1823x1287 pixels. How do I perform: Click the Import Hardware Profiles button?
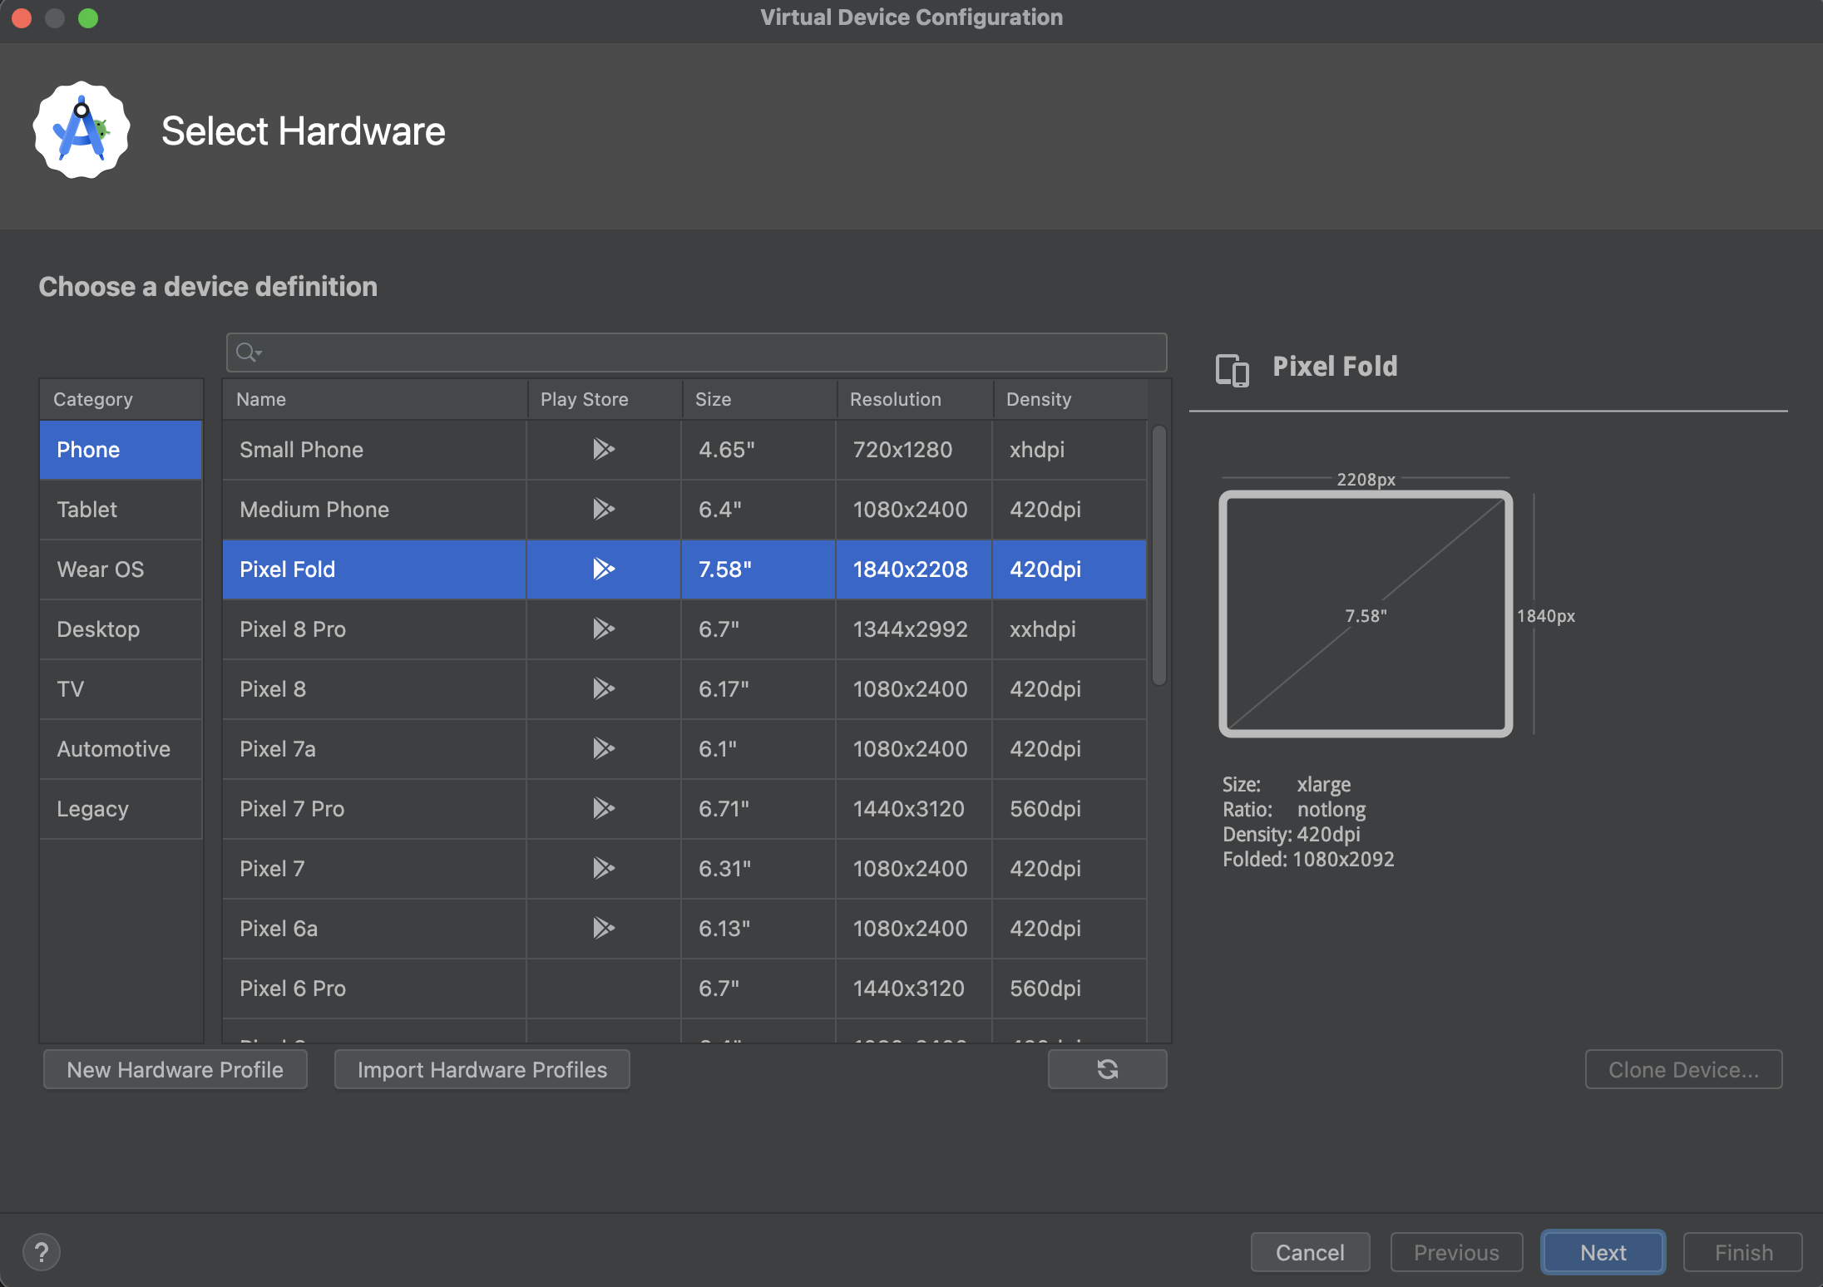481,1068
